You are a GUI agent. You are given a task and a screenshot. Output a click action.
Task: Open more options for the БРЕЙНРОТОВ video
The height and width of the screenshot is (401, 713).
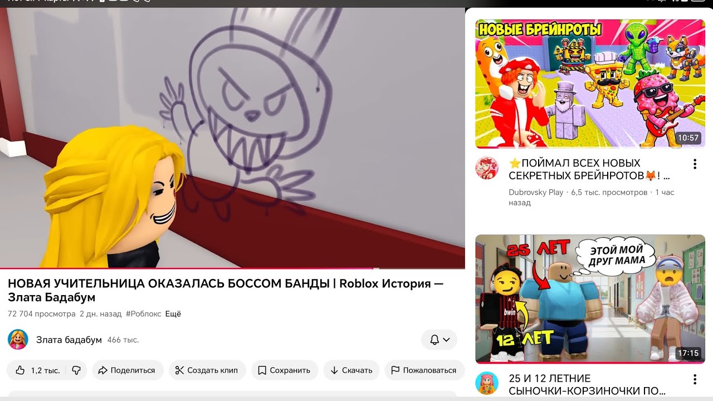pos(695,164)
